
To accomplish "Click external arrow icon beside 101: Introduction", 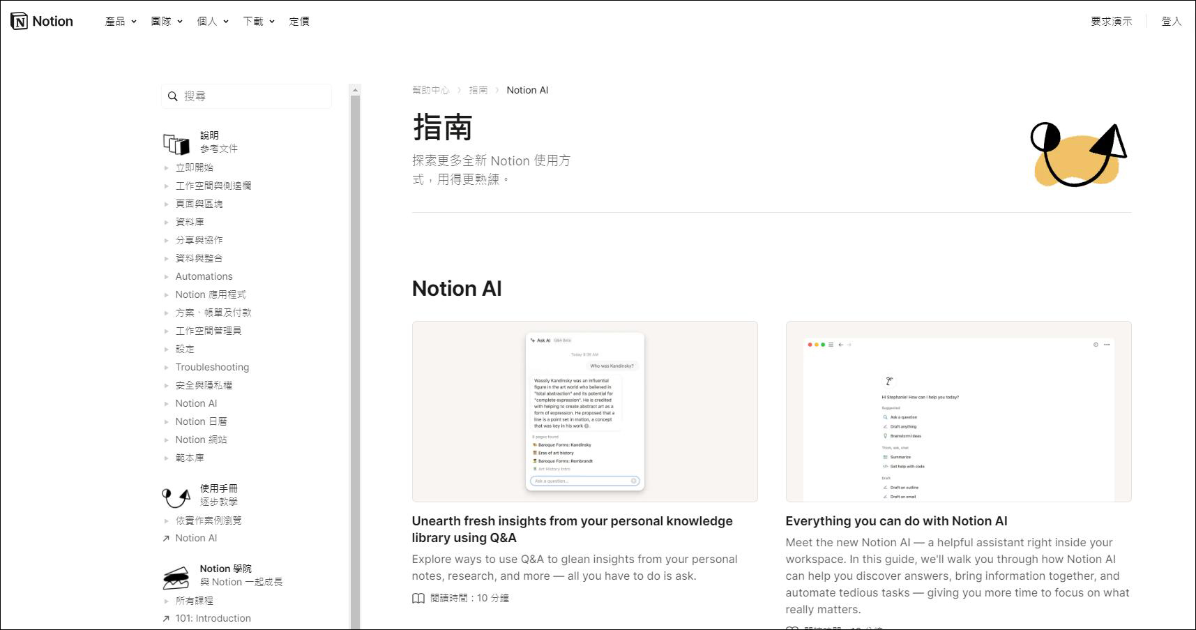I will [166, 619].
